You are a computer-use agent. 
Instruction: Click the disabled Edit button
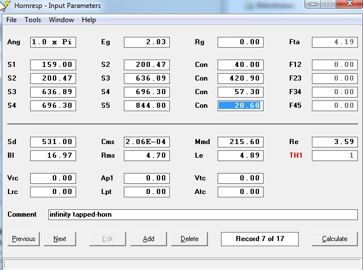point(107,239)
